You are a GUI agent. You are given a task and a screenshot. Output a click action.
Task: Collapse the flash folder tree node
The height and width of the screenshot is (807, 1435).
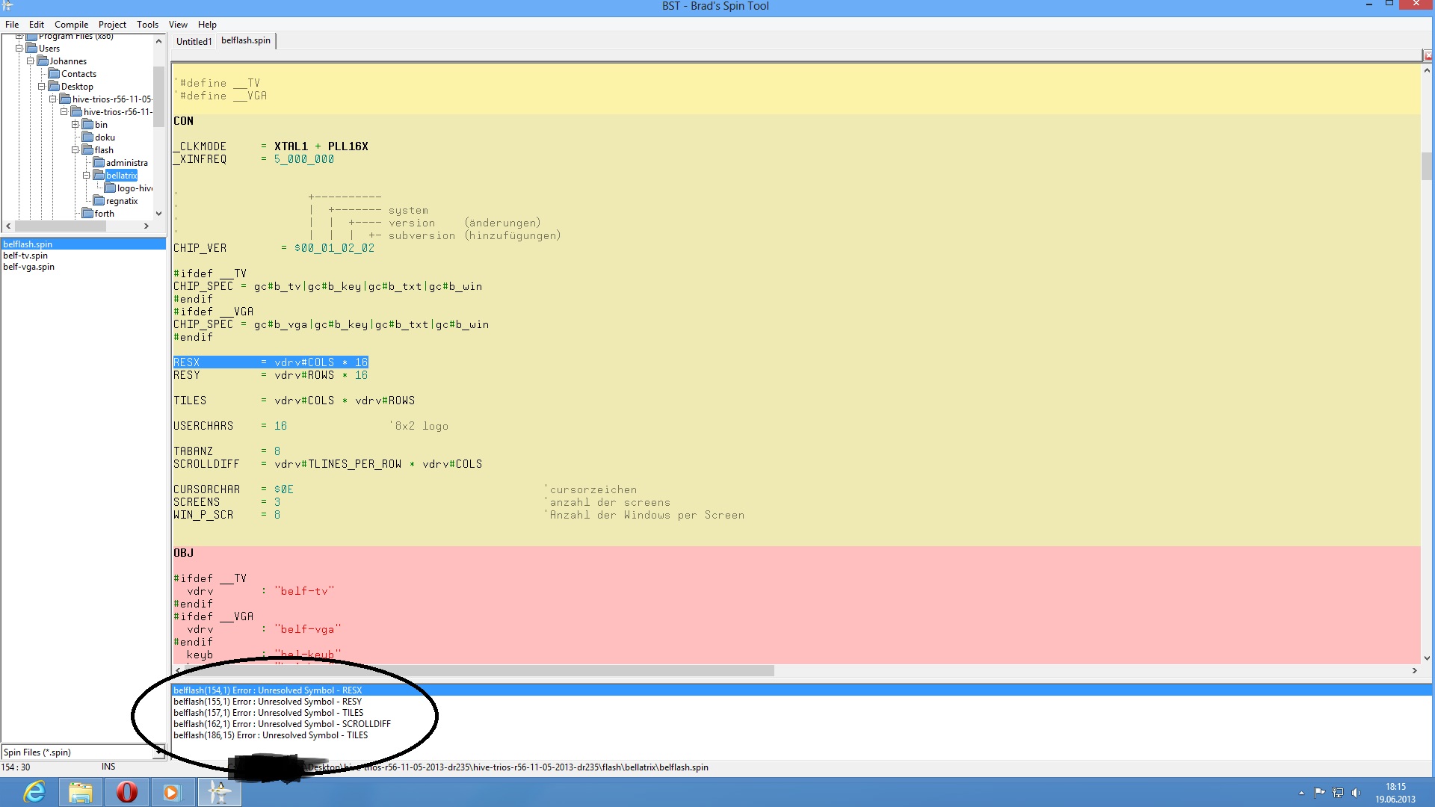[x=75, y=150]
